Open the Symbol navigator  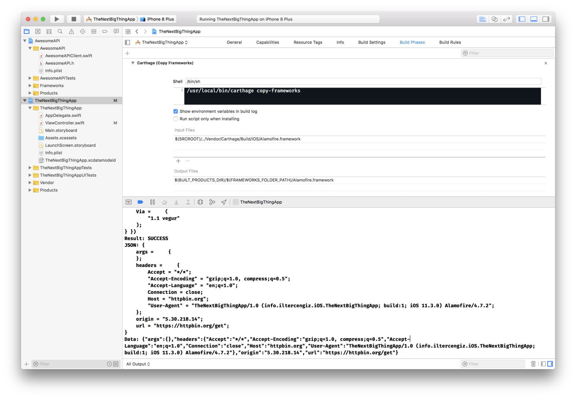[x=49, y=31]
